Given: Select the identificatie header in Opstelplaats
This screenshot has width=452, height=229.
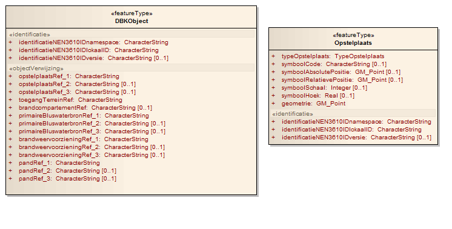Looking at the screenshot, I should coord(293,114).
